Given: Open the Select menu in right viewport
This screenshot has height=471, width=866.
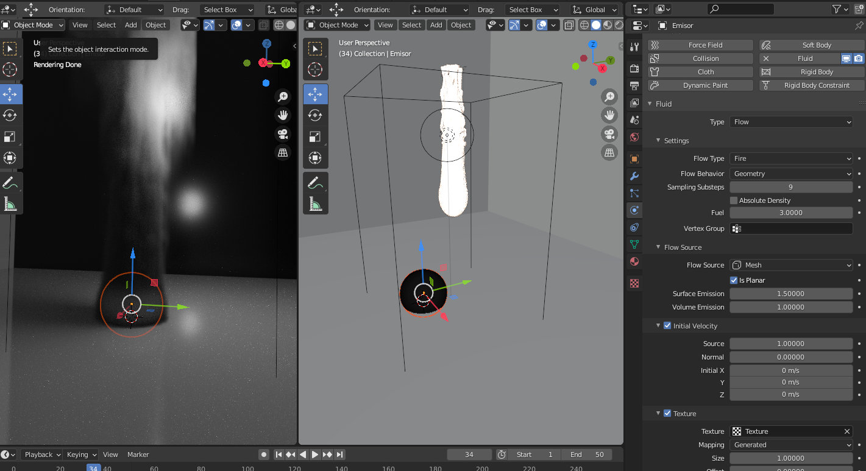Looking at the screenshot, I should pos(411,25).
